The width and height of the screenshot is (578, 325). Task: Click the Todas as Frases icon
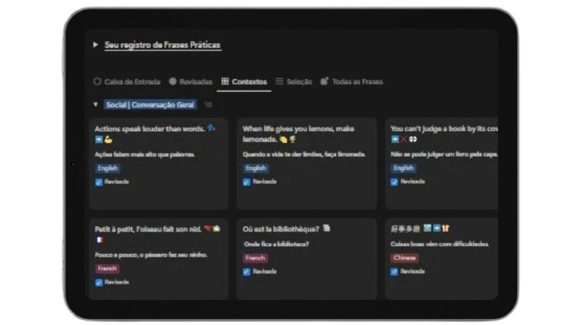coord(324,81)
